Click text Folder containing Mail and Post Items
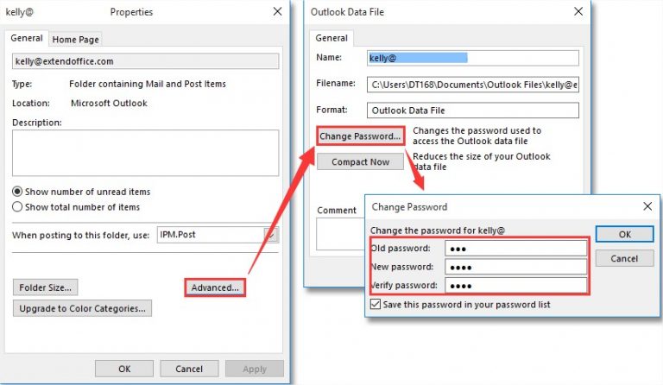This screenshot has height=385, width=663. coord(147,84)
